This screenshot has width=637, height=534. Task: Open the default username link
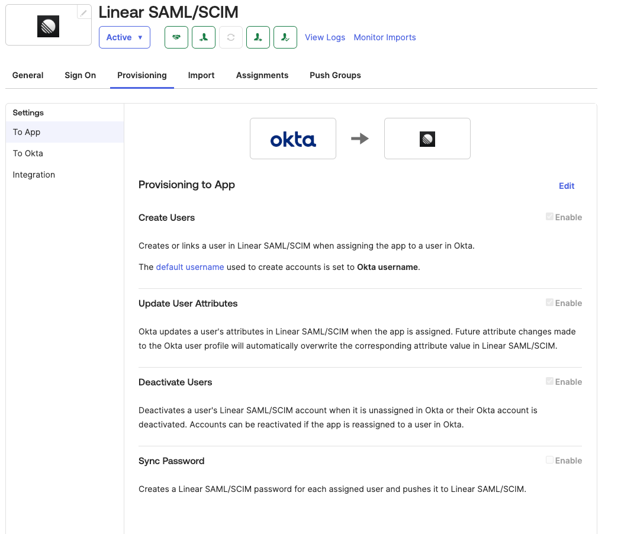pyautogui.click(x=190, y=266)
